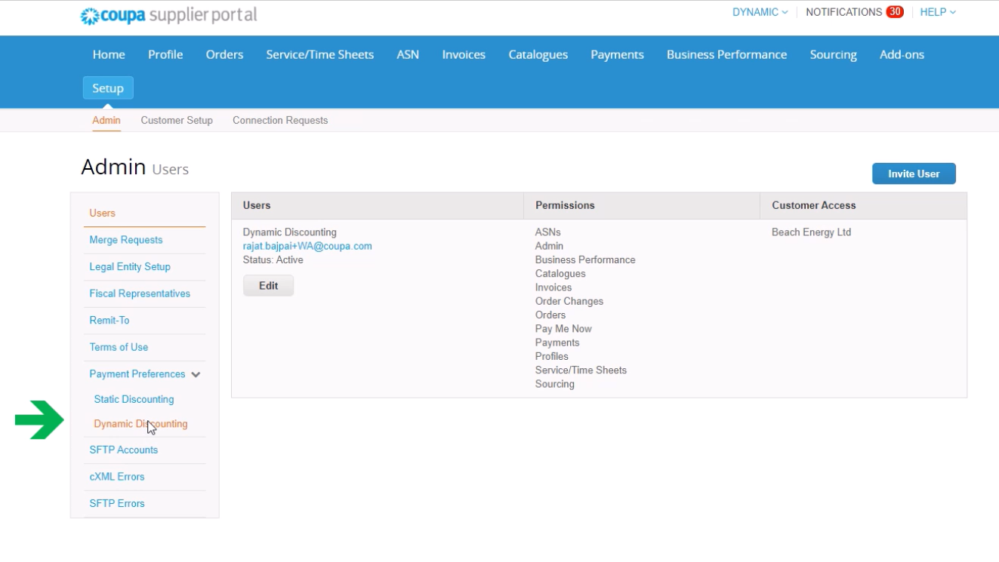Screen dimensions: 999x562
Task: Open SFTP Accounts in sidebar
Action: pos(124,450)
